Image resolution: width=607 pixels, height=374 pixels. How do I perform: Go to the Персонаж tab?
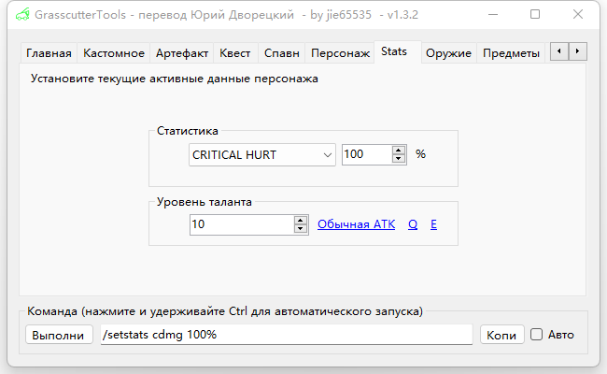(x=340, y=53)
